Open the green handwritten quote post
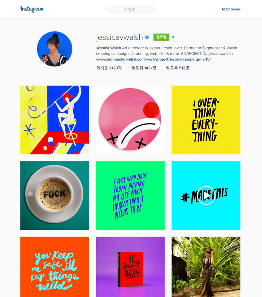Screen dimensions: 262x297 click(130, 195)
